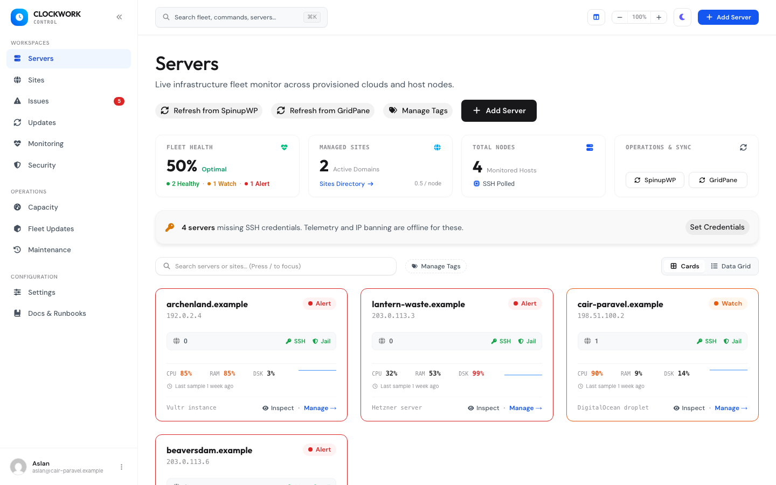
Task: Manage the cair-paravel.example server
Action: 731,408
